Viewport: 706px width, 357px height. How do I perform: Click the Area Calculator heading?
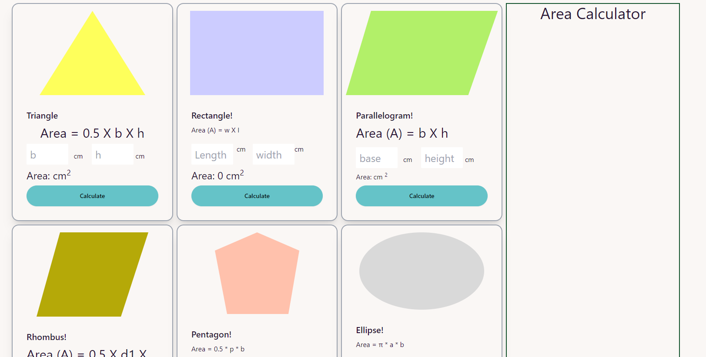click(592, 14)
